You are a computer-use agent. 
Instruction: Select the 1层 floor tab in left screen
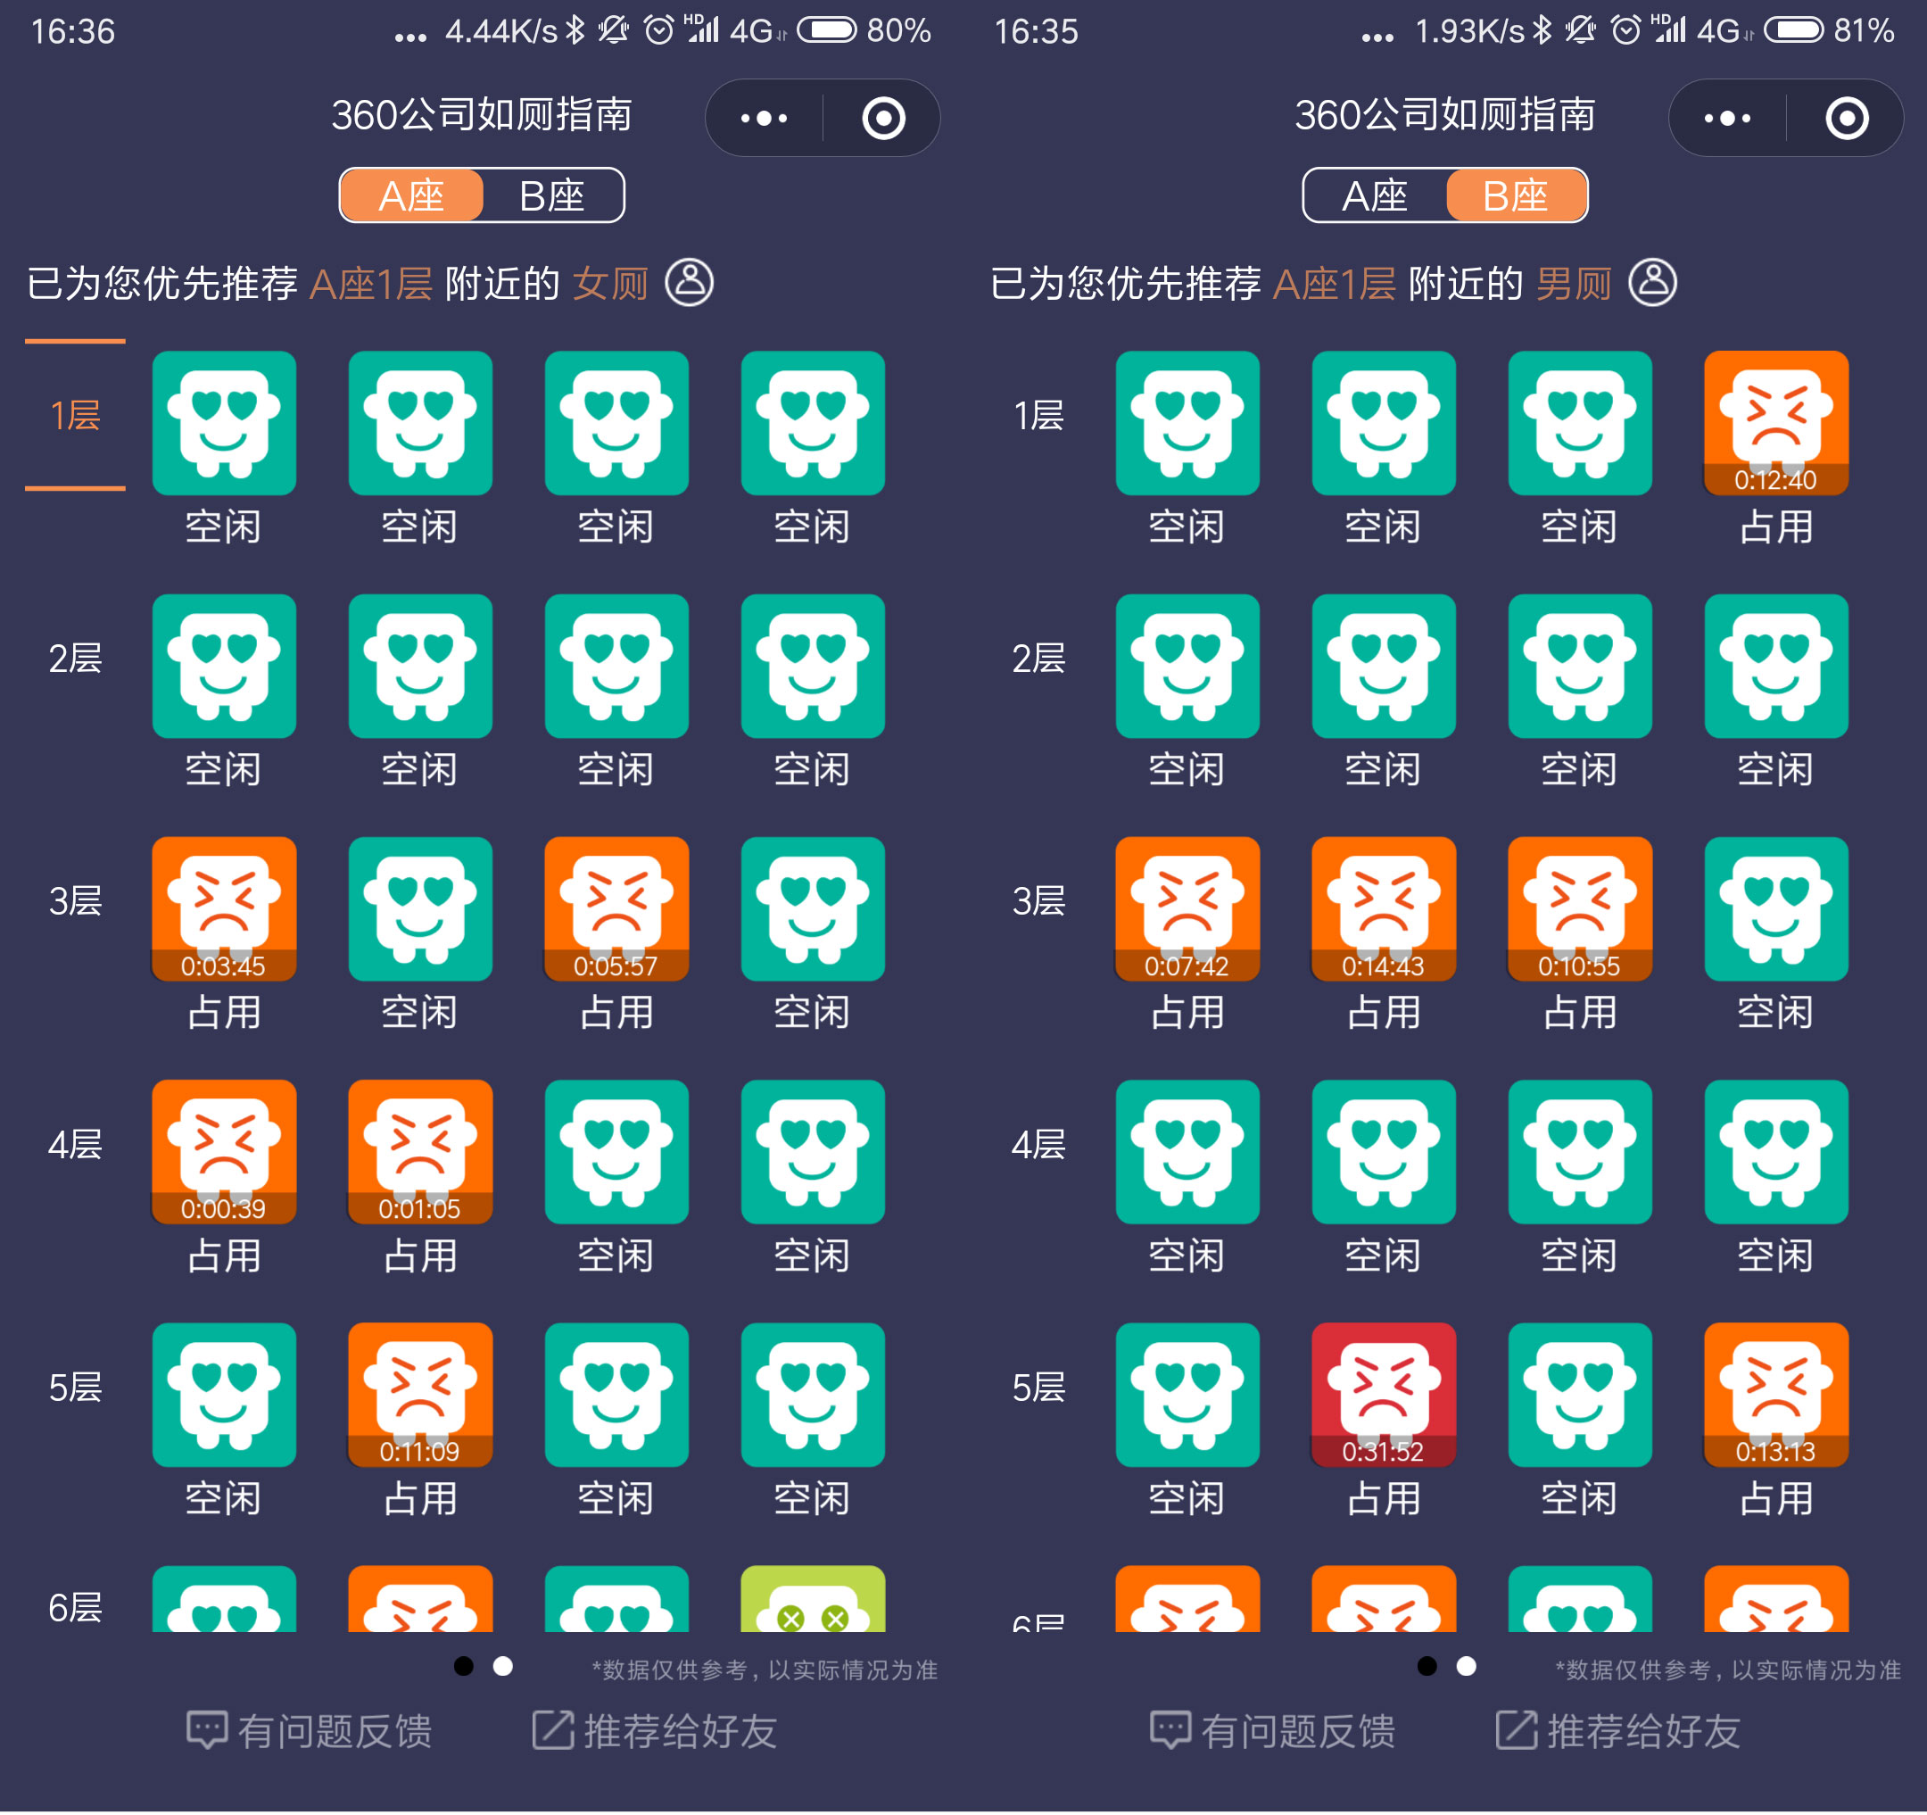(76, 416)
